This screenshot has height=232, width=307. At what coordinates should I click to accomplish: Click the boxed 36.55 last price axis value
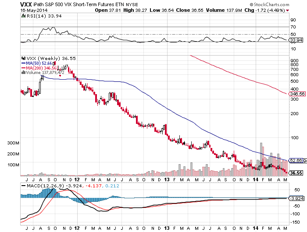click(x=296, y=173)
